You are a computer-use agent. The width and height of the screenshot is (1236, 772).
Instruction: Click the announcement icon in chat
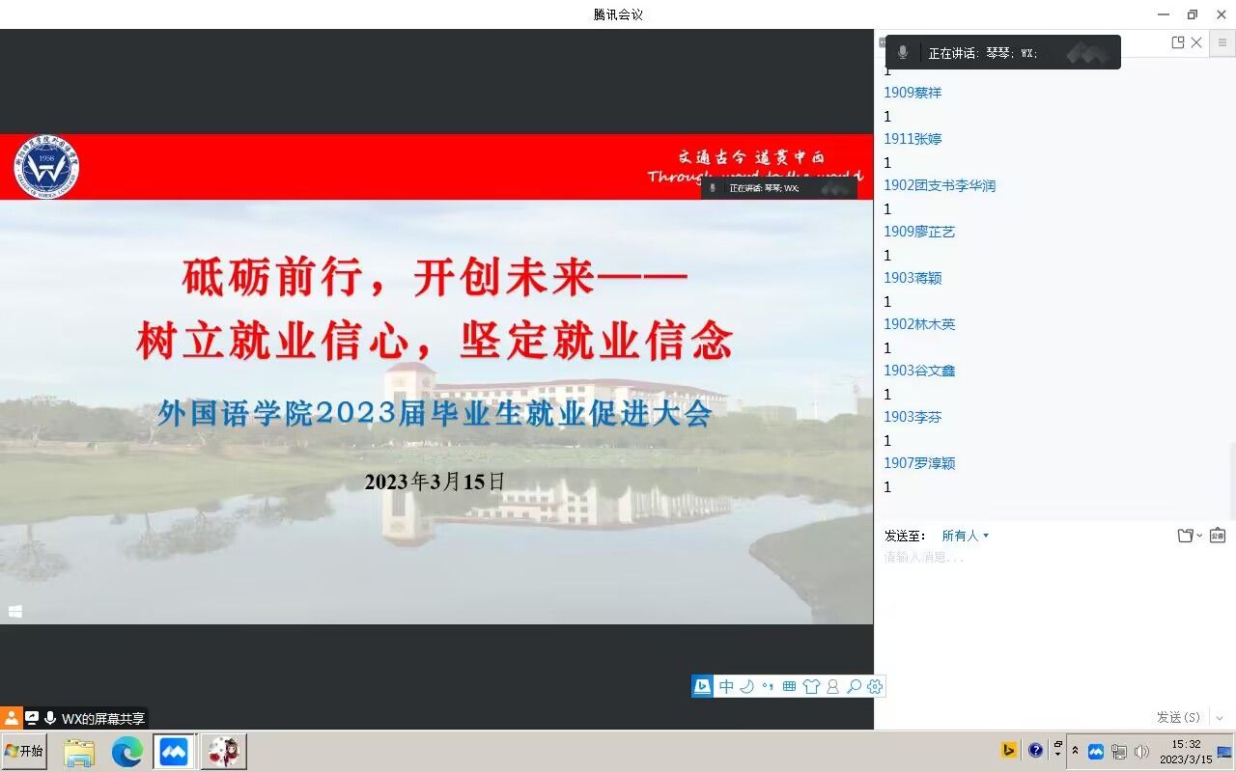1218,536
